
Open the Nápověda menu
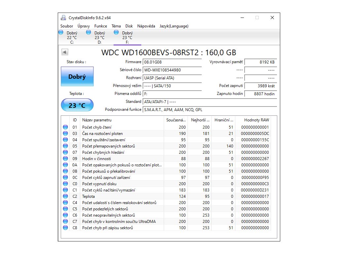click(146, 26)
